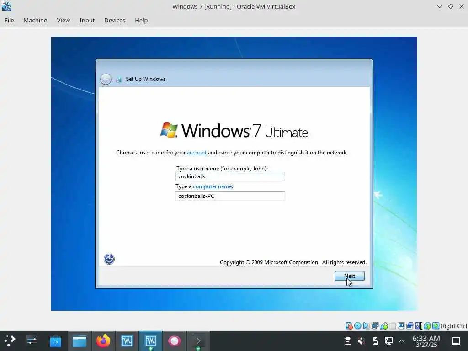Open the Help menu
Viewport: 468px width, 351px height.
coord(141,20)
